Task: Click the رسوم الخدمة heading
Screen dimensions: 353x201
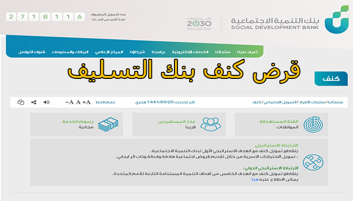Action: click(x=78, y=122)
